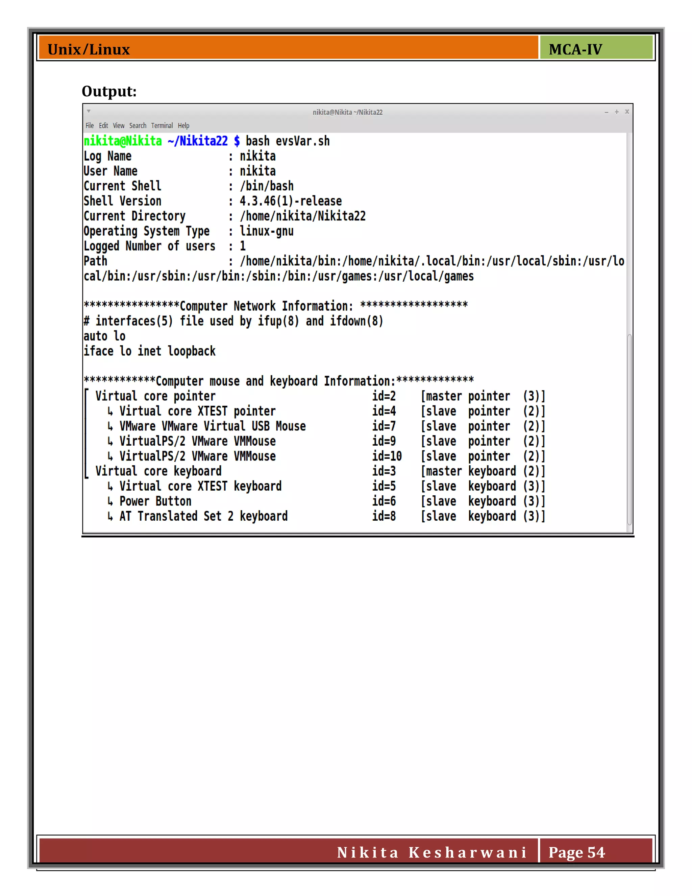This screenshot has height=896, width=692.
Task: Click the '/home/nikita/Nikita22' directory value
Action: 302,216
